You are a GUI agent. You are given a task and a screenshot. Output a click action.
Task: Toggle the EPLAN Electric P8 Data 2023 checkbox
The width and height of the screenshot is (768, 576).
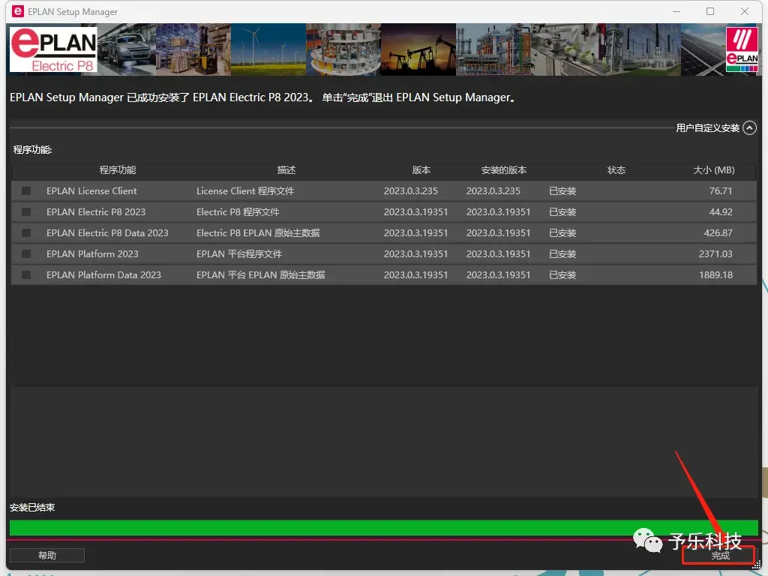tap(26, 233)
